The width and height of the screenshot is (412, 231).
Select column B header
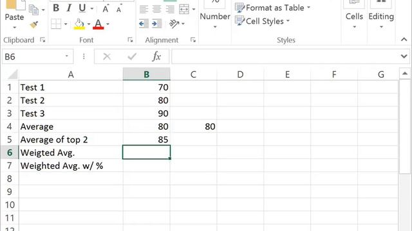146,74
